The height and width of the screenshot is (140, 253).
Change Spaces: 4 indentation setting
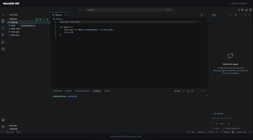[x=202, y=132]
